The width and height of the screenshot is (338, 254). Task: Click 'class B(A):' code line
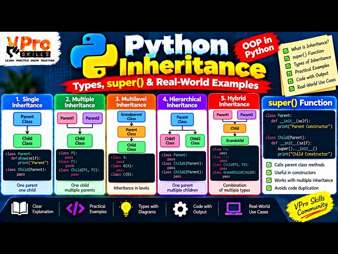[x=122, y=166]
